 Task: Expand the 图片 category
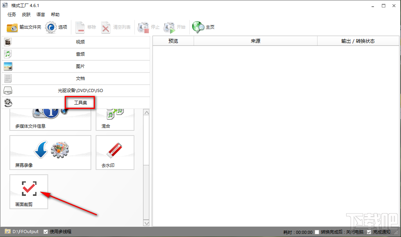click(76, 66)
